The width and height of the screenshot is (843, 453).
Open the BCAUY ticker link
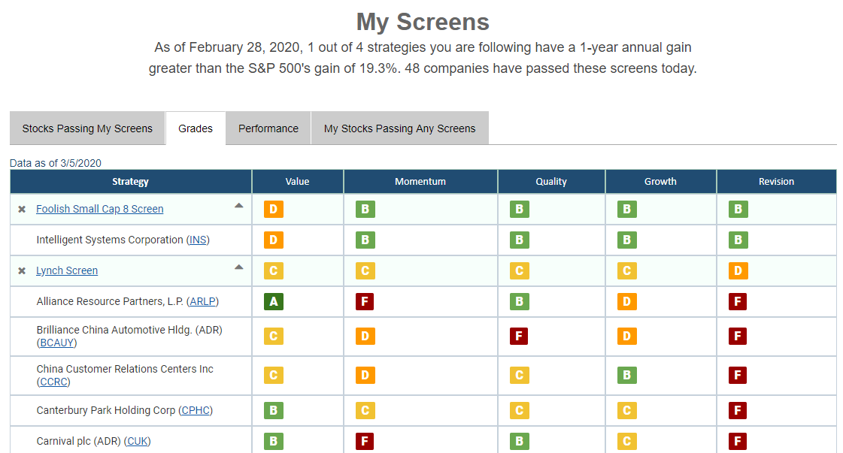tap(57, 343)
